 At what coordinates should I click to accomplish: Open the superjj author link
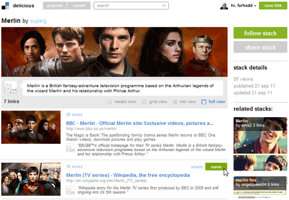(38, 21)
